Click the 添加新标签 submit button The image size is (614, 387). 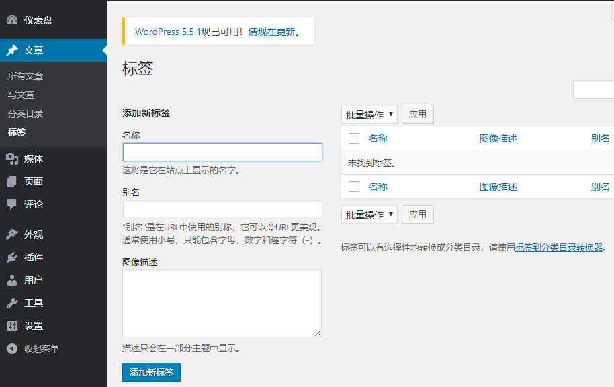coord(151,372)
